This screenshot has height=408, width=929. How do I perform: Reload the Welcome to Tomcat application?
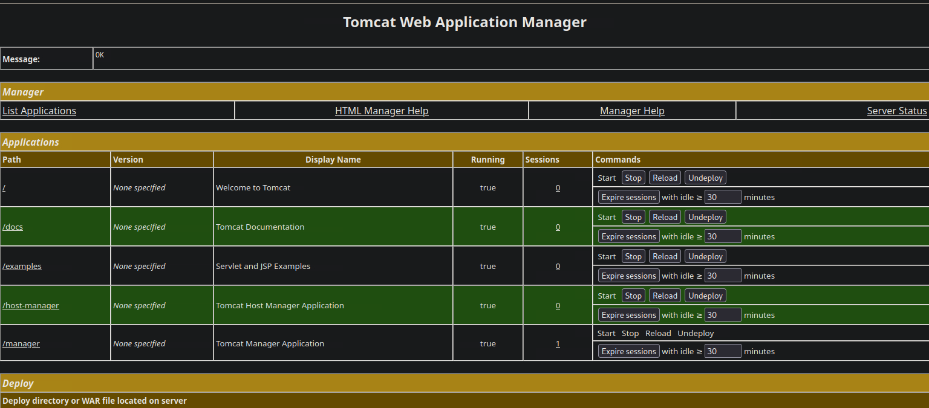(665, 178)
